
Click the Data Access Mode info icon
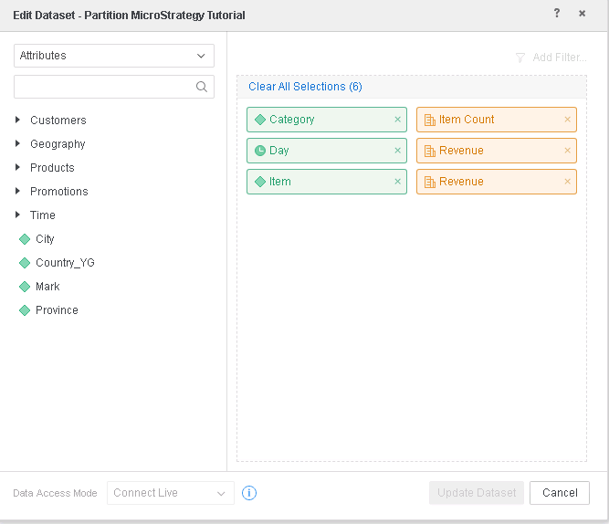pyautogui.click(x=249, y=493)
